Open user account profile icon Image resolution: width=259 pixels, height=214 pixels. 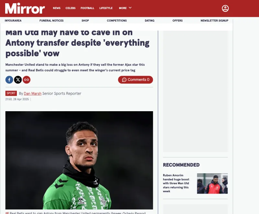[225, 8]
